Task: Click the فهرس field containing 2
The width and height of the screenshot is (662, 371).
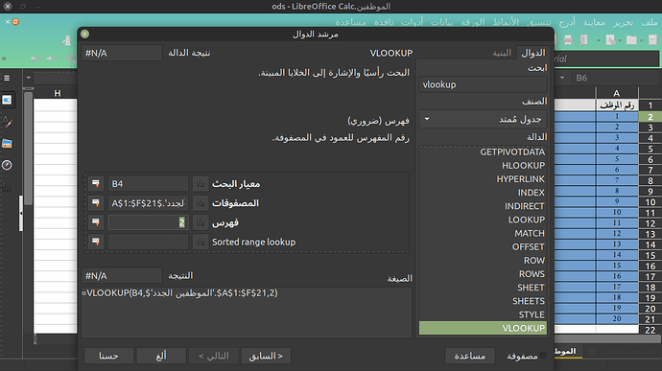Action: [x=148, y=222]
